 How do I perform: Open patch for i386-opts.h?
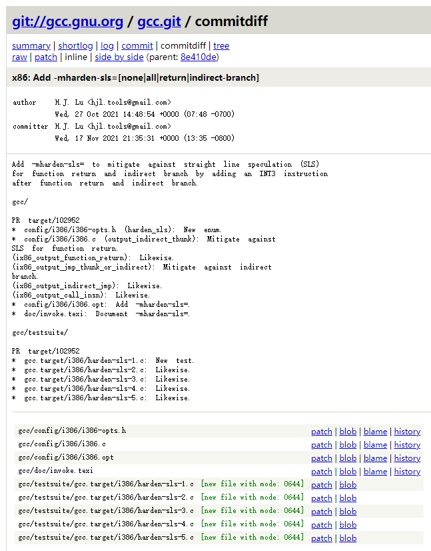click(321, 432)
